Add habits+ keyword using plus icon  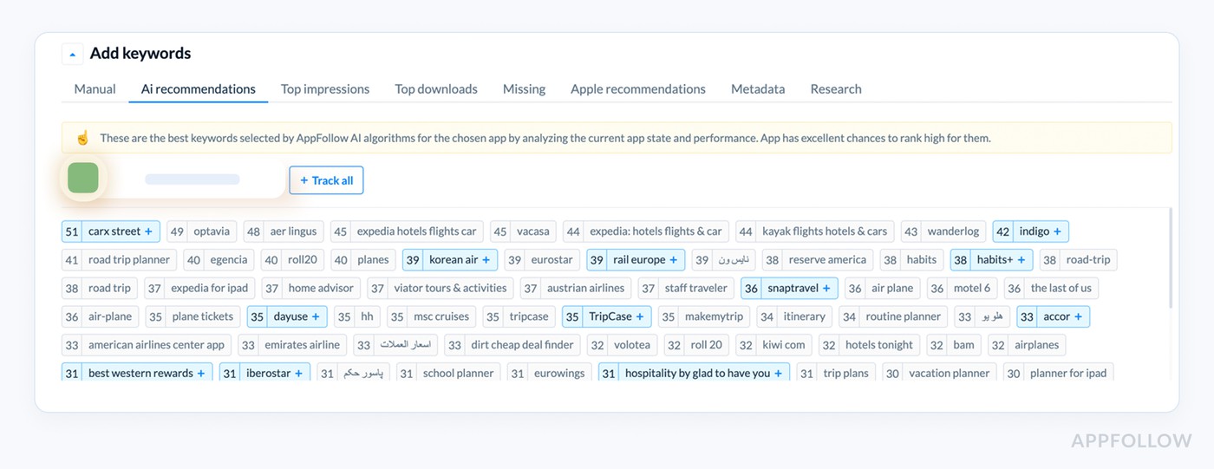[1021, 260]
